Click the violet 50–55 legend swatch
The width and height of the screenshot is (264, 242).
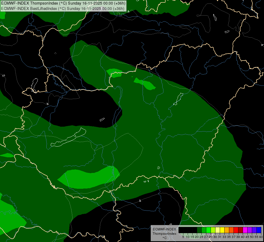click(x=254, y=230)
